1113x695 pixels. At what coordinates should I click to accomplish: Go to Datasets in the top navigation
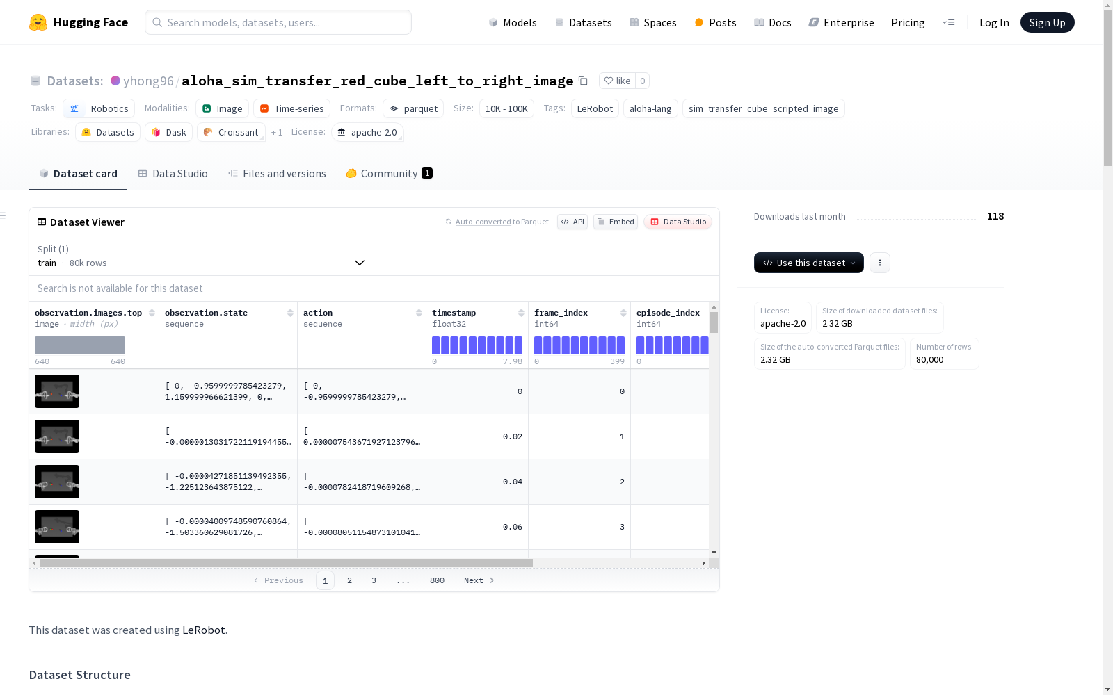(583, 22)
